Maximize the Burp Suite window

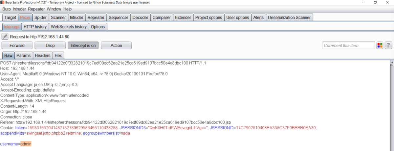(375, 3)
